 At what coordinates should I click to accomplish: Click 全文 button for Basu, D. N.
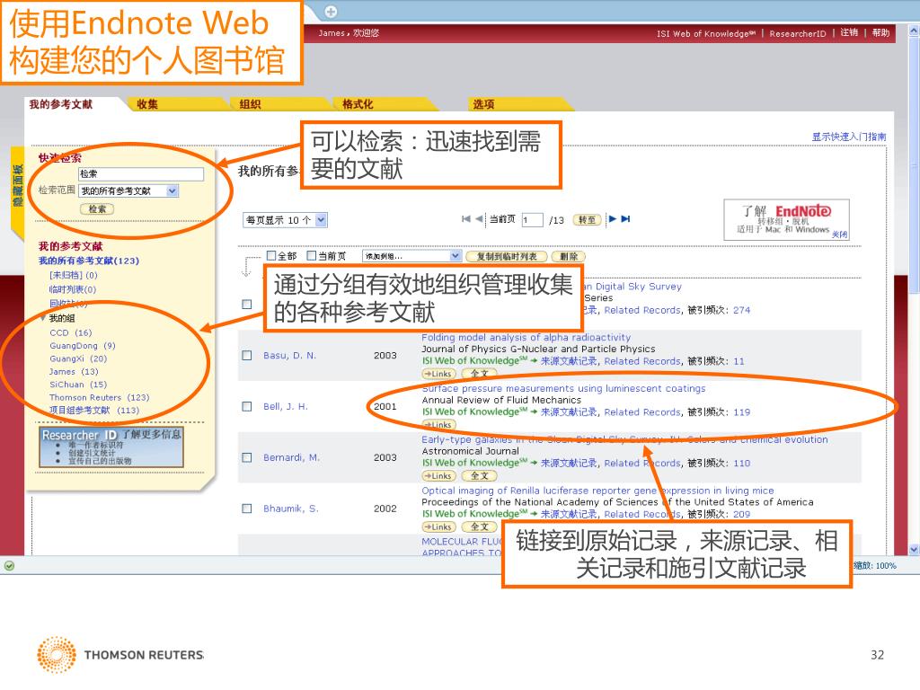(x=480, y=374)
